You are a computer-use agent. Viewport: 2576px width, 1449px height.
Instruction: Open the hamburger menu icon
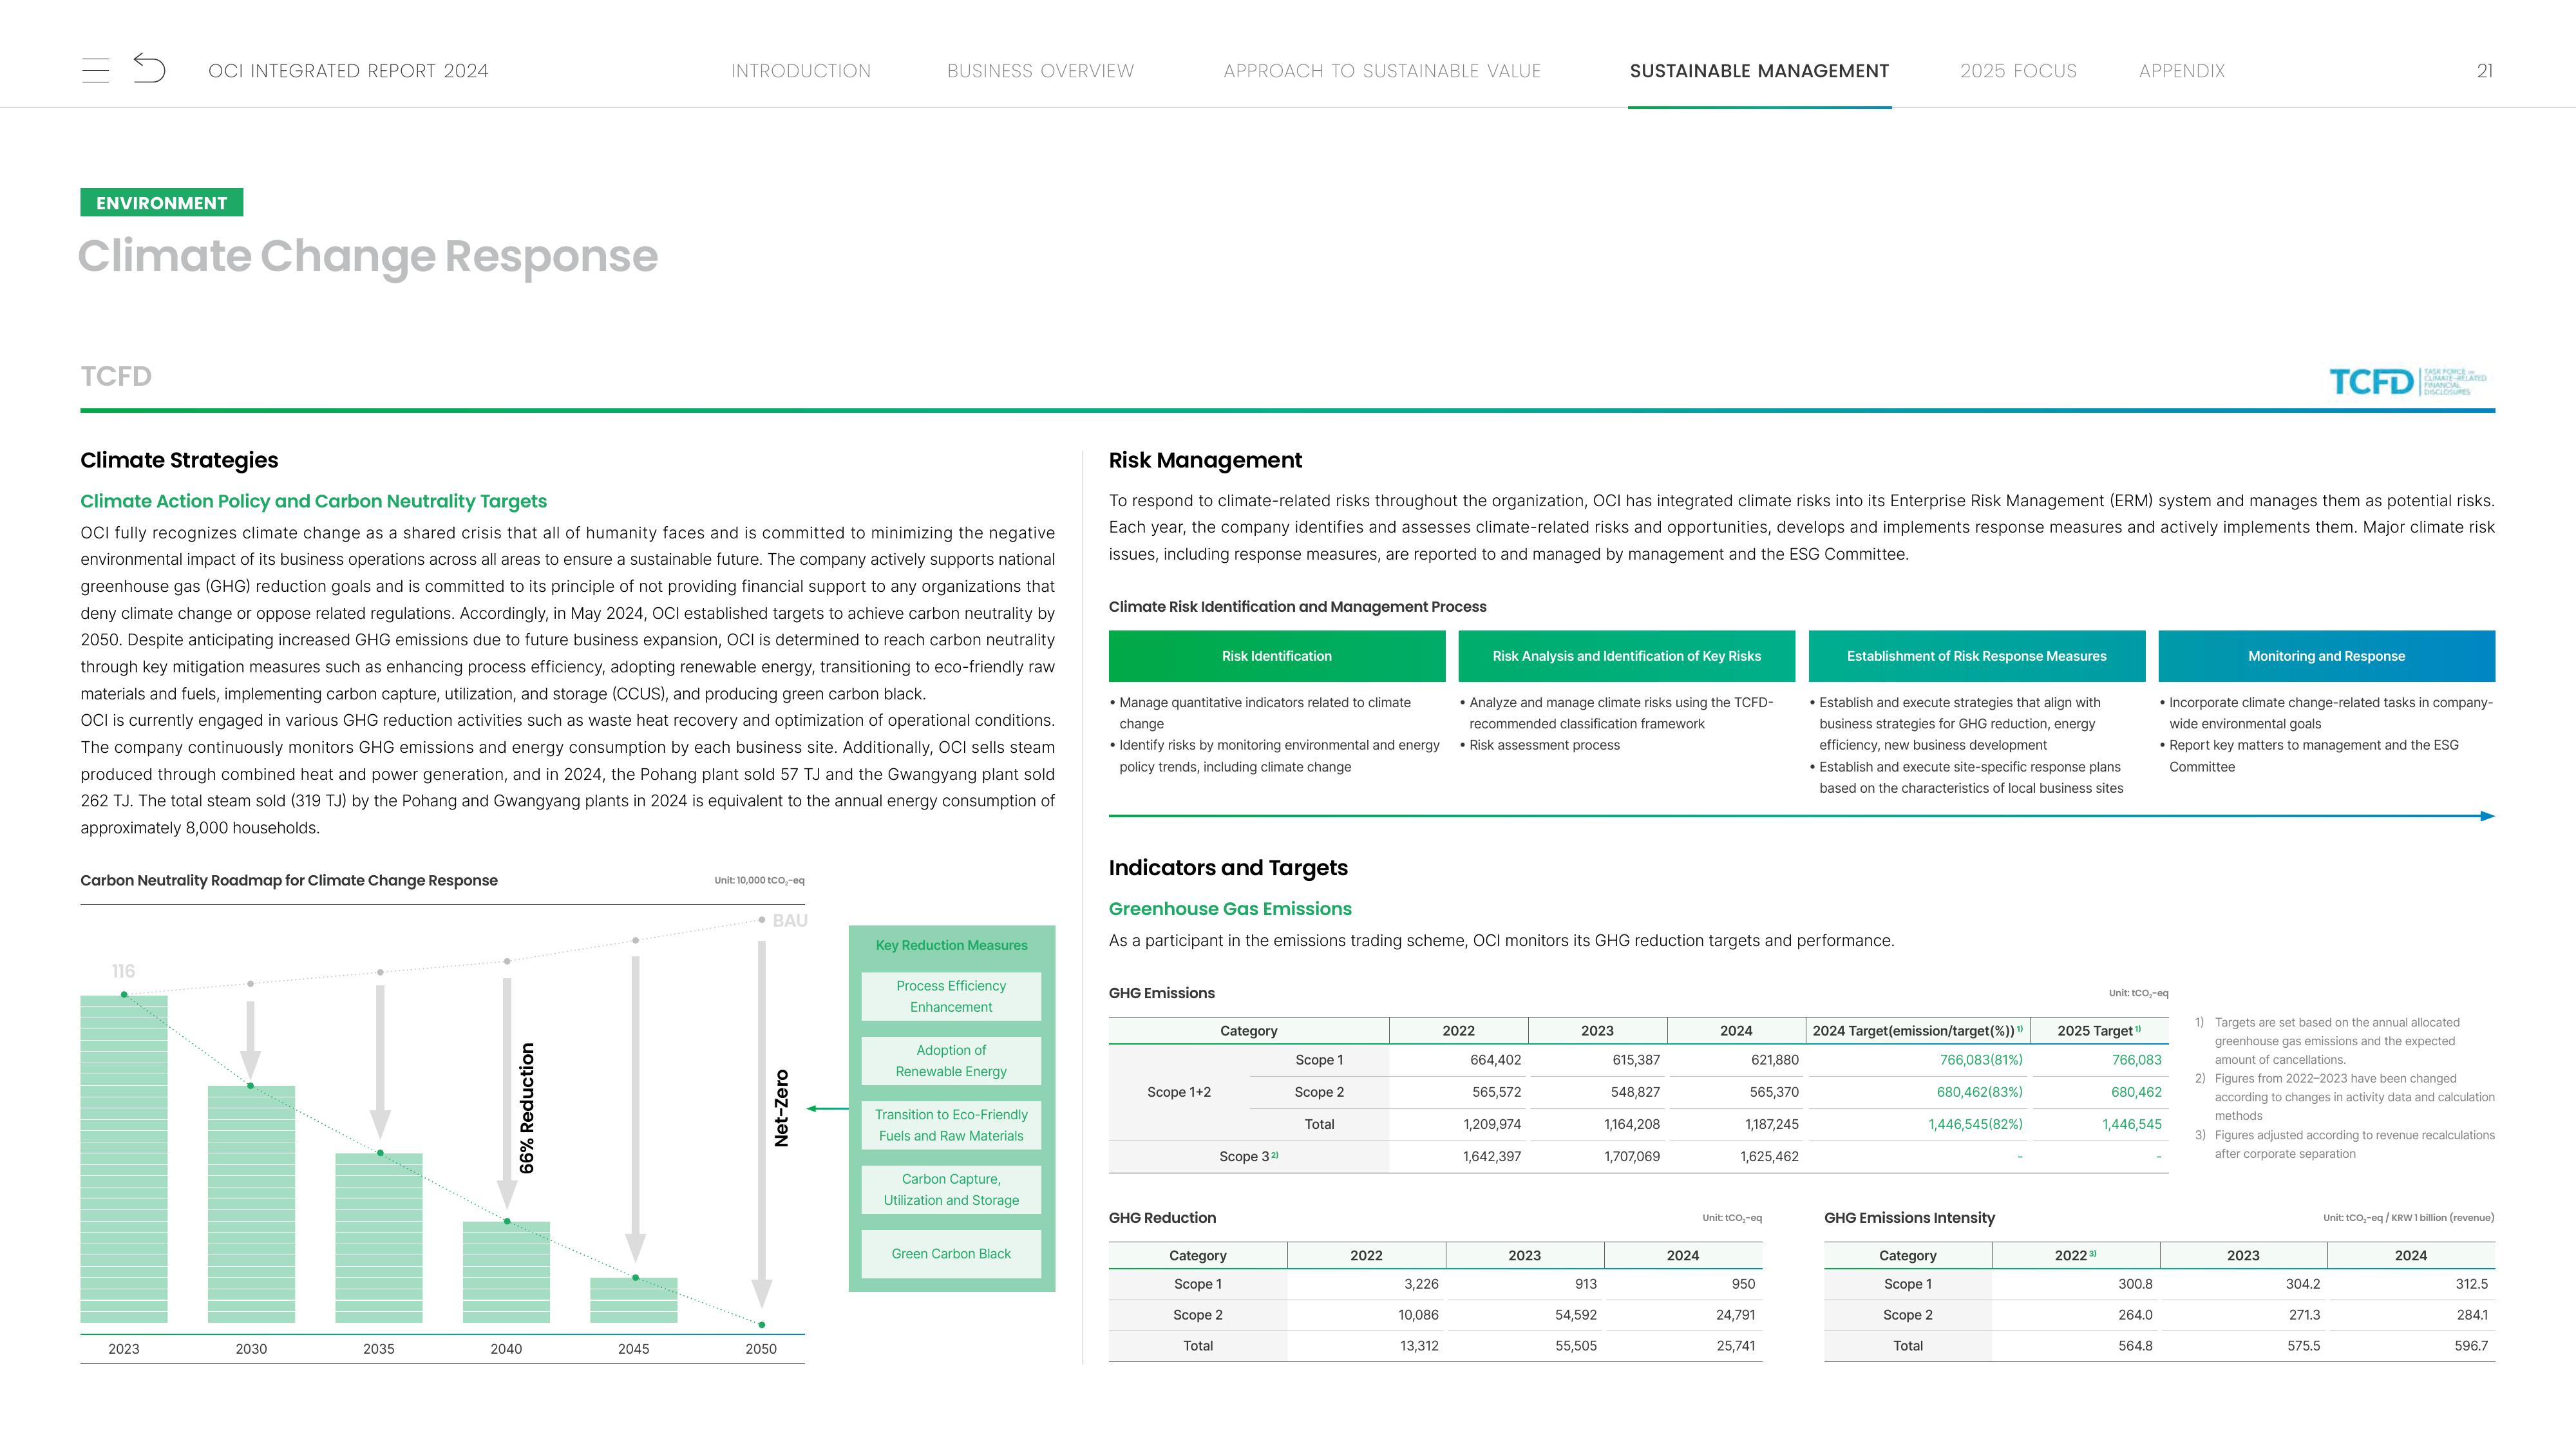pos(95,70)
